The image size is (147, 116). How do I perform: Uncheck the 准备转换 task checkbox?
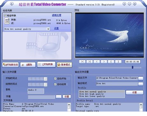(5, 16)
